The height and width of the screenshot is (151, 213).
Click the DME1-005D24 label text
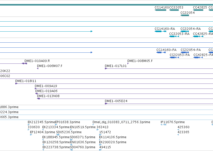pyautogui.click(x=116, y=101)
